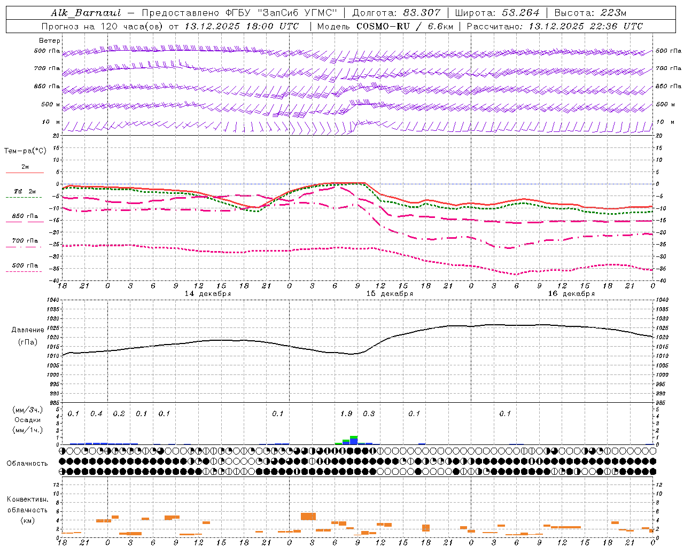Viewport: 684px width, 547px height.
Task: Click the 0.2 precipitation amount value
Action: click(x=119, y=413)
